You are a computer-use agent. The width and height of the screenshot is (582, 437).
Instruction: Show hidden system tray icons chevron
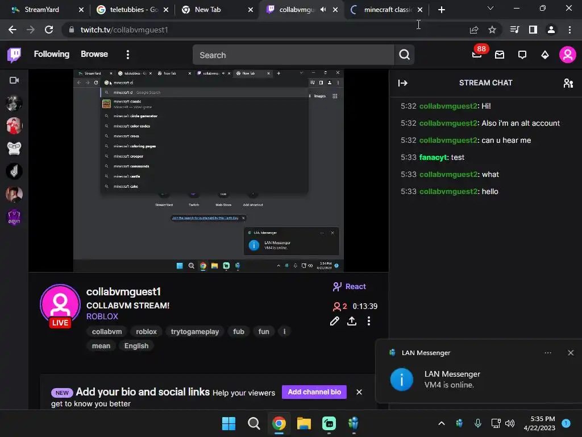(441, 423)
